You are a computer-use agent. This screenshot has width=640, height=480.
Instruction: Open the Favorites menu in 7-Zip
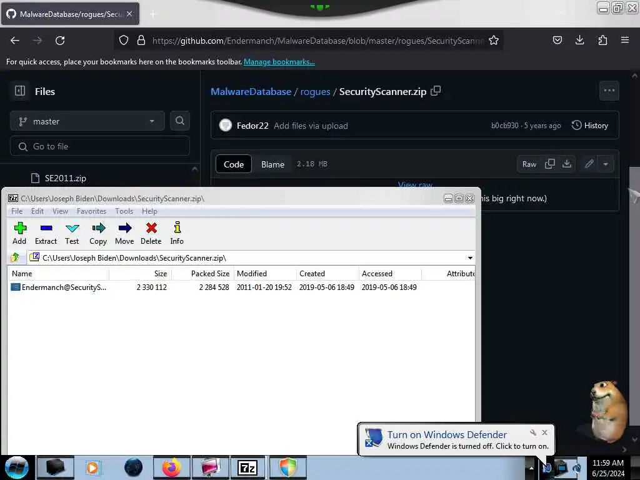pos(91,211)
